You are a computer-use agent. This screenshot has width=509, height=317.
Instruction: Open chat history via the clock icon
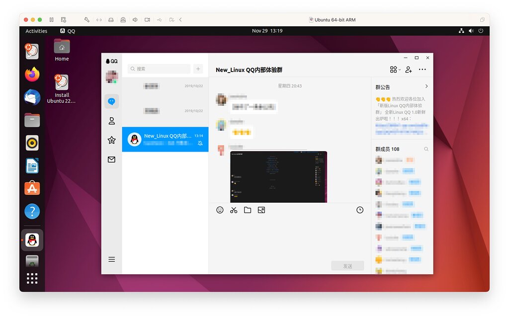(x=360, y=210)
